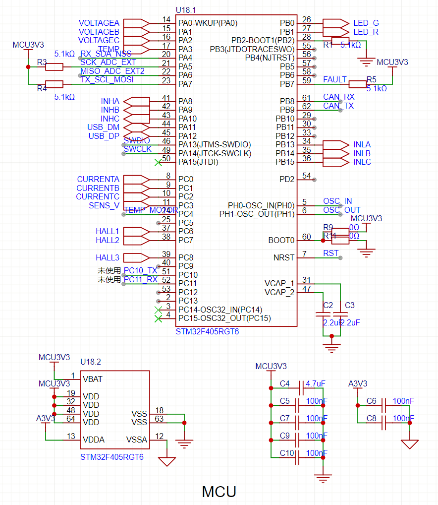The image size is (438, 505).
Task: Click the SWDIO net label
Action: pyautogui.click(x=137, y=141)
